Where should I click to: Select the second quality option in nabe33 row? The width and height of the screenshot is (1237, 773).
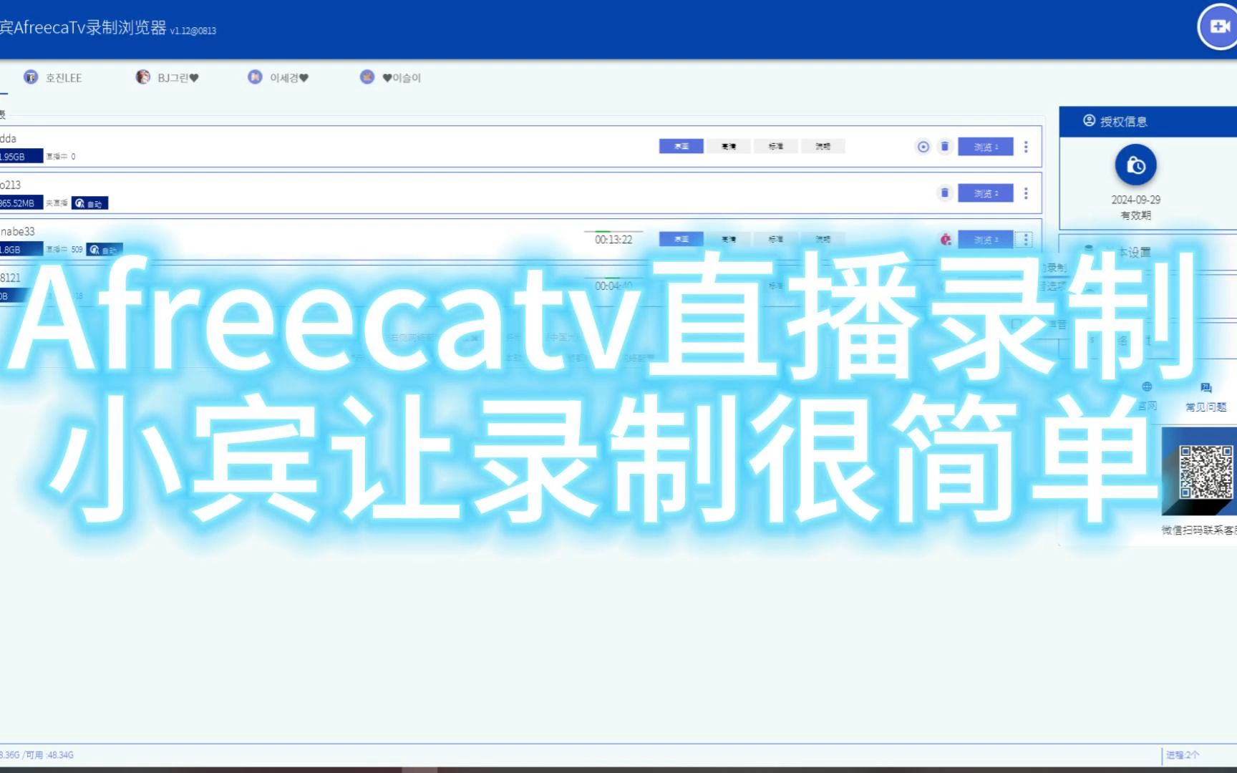[728, 239]
